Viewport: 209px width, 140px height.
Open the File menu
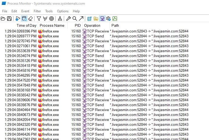tap(5, 11)
